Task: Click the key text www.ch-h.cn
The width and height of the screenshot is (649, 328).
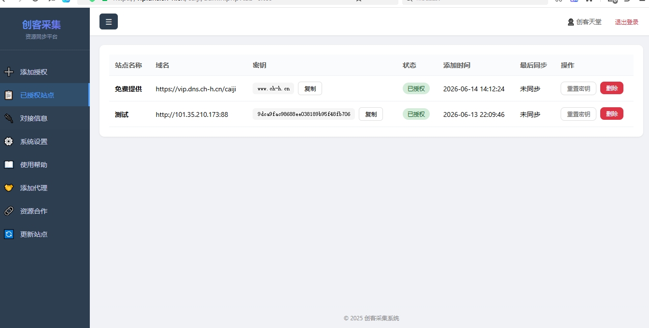Action: tap(273, 88)
